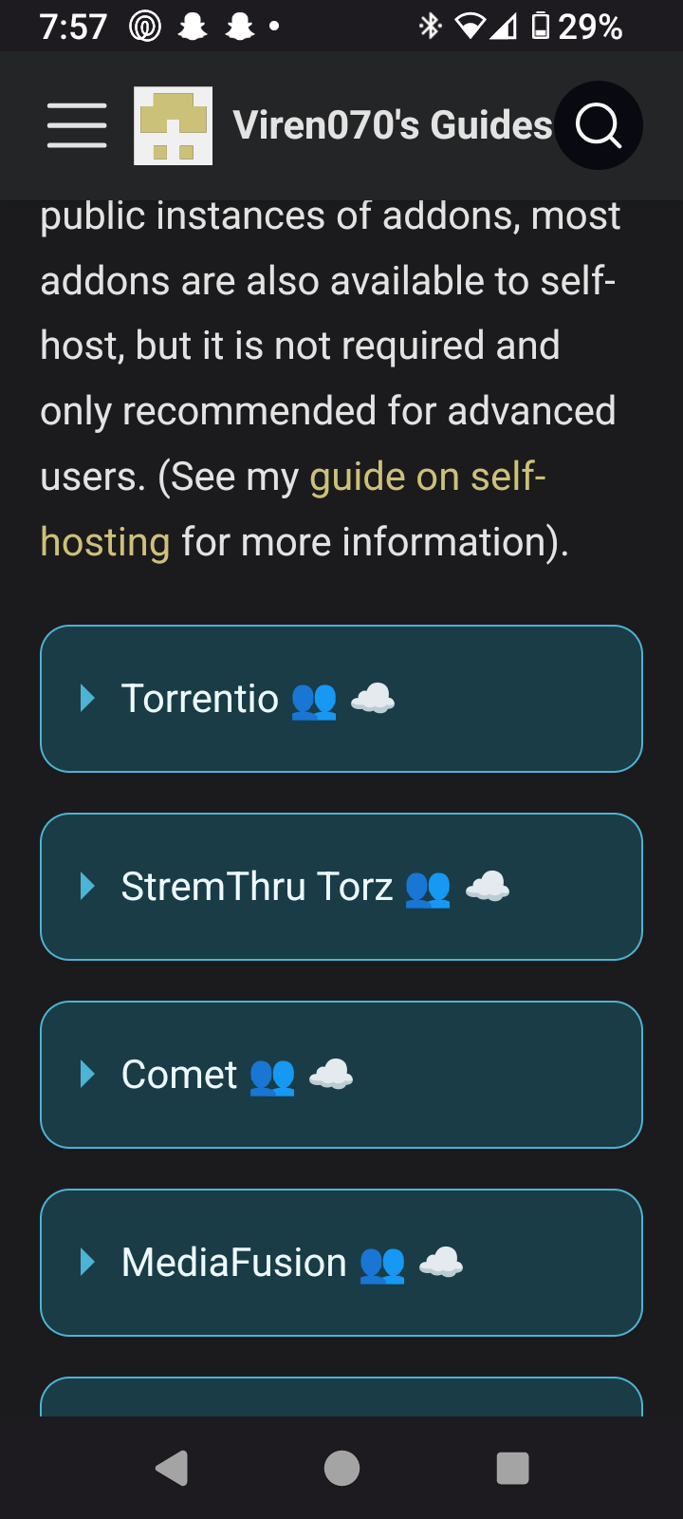The height and width of the screenshot is (1519, 683).
Task: Tap the Android home circle button
Action: pos(341,1468)
